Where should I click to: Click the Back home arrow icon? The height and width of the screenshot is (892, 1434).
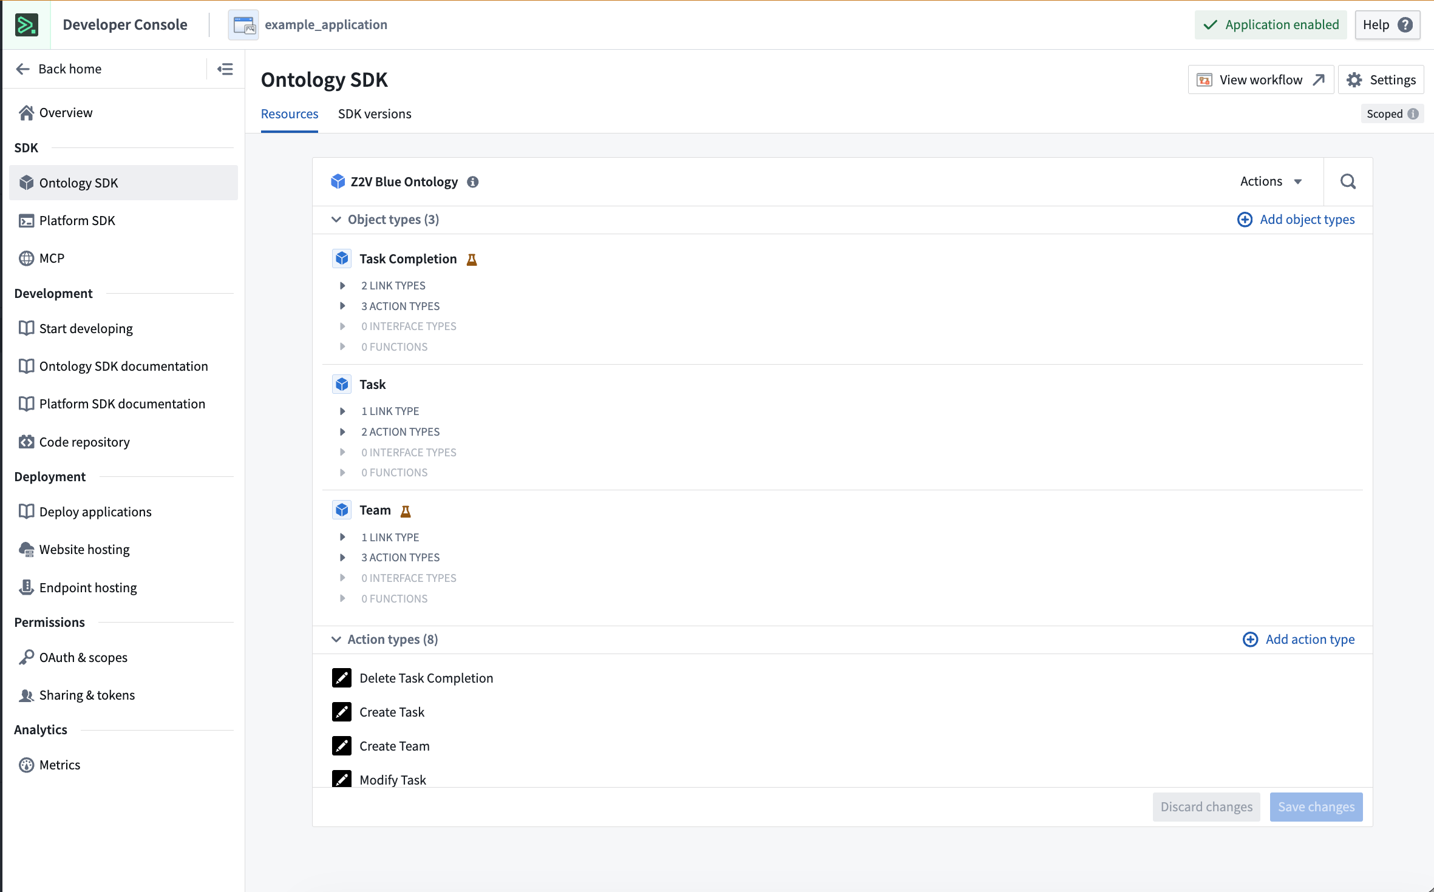tap(23, 69)
